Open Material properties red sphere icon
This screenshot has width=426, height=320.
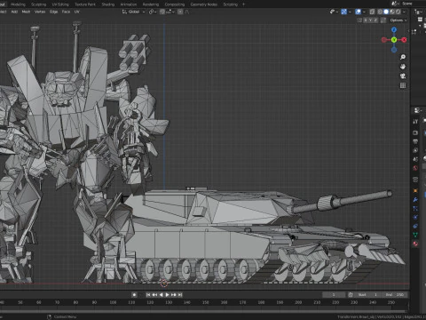pos(415,244)
